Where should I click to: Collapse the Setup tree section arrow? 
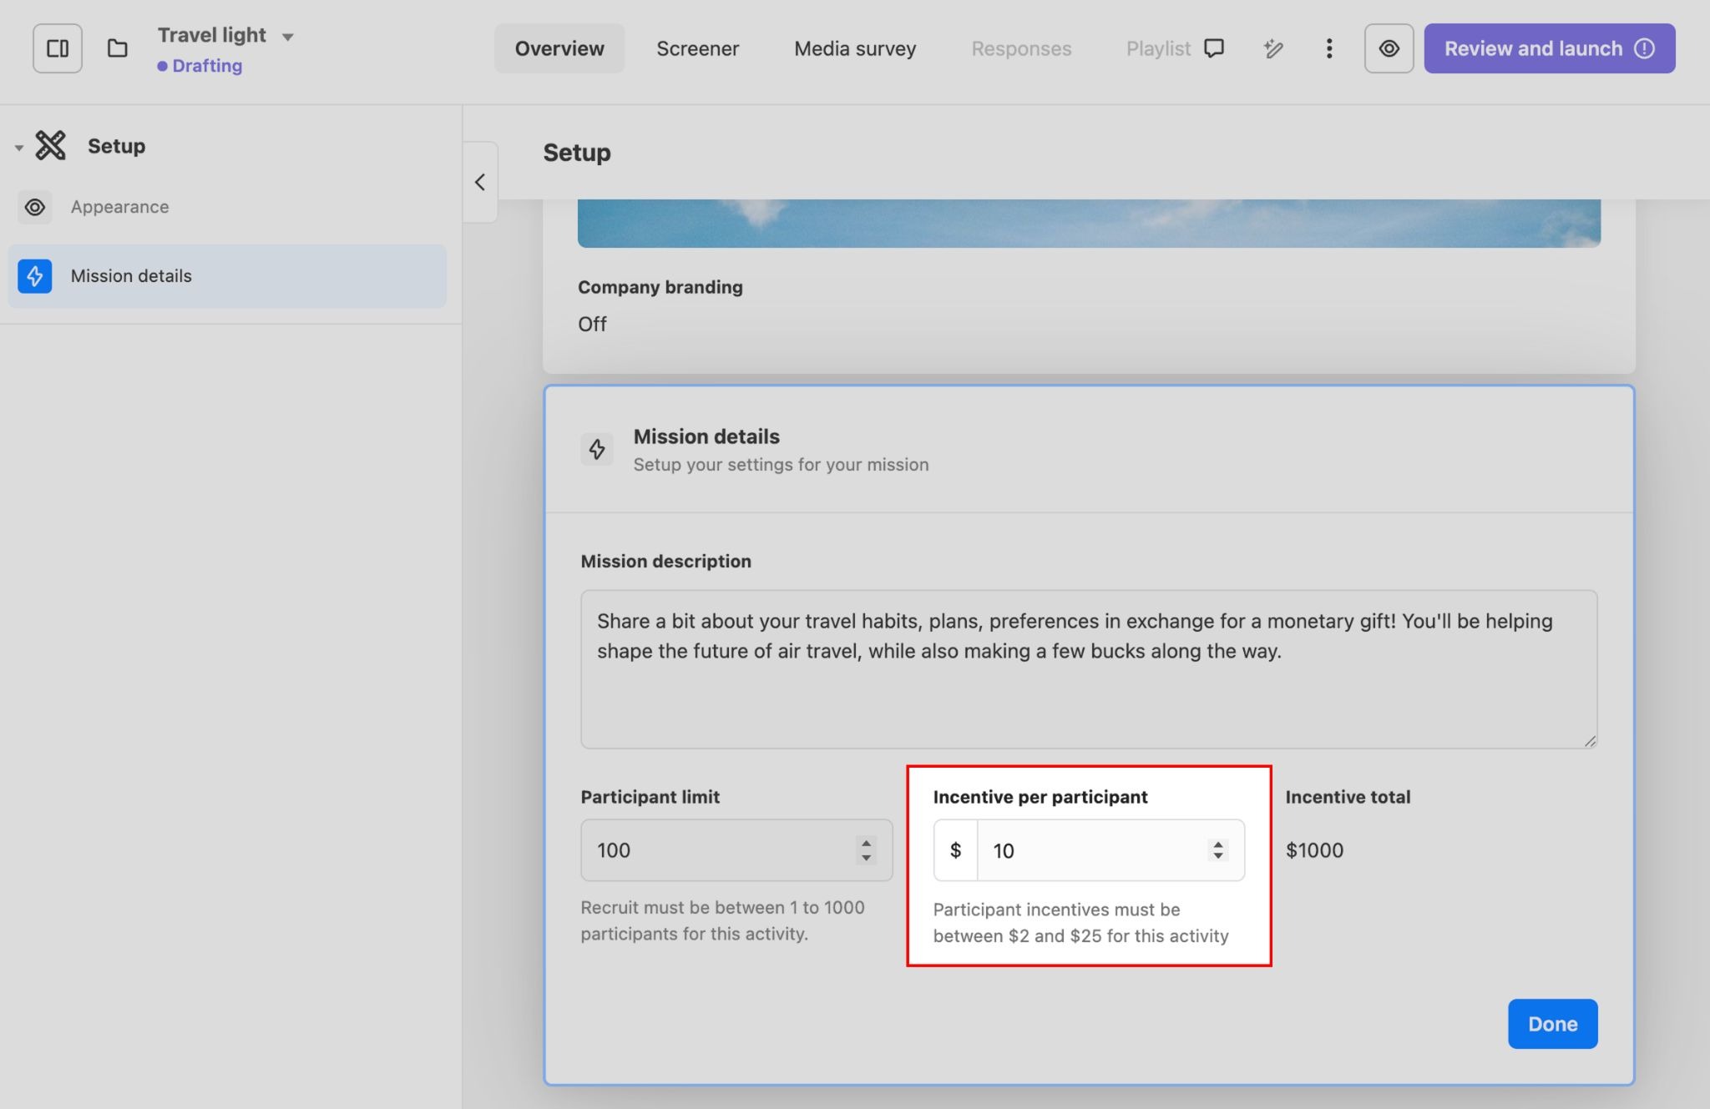18,148
